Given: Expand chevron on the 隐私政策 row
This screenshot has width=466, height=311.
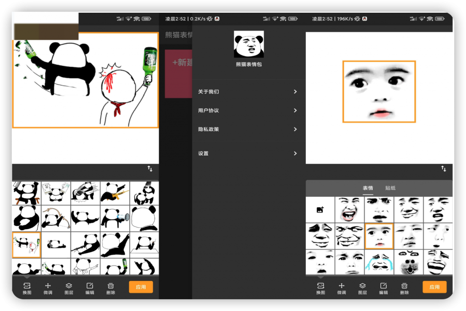Looking at the screenshot, I should 295,129.
